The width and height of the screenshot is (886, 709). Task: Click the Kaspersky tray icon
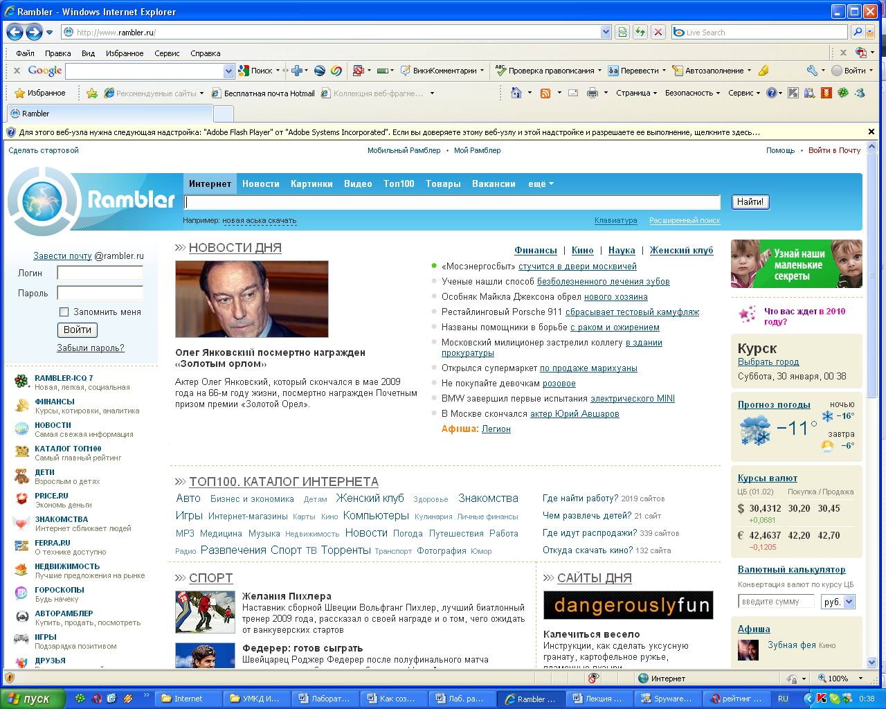(822, 699)
